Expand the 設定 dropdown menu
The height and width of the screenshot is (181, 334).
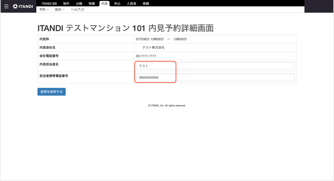[x=60, y=9]
